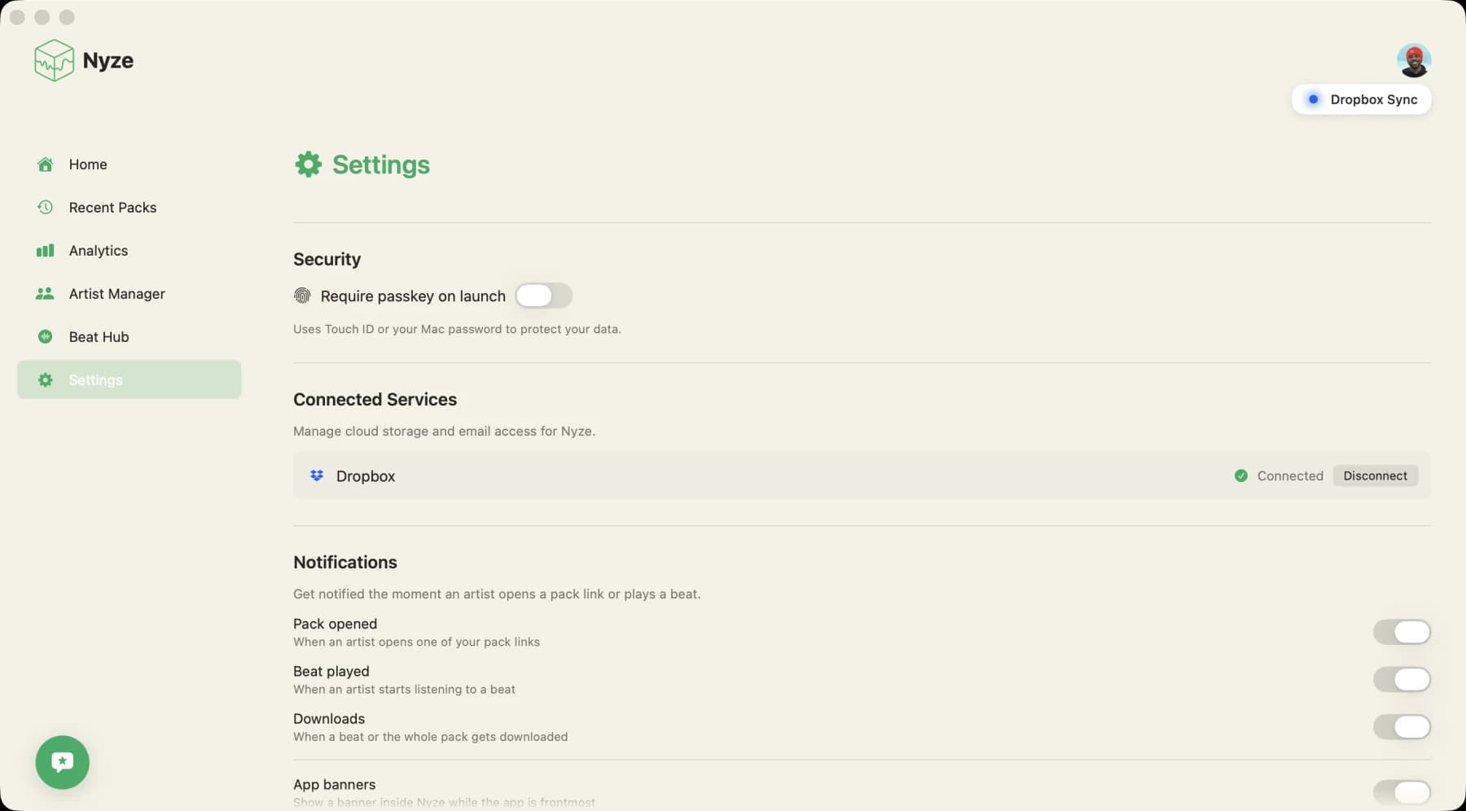1466x811 pixels.
Task: Click the green Connected checkmark icon
Action: pos(1241,476)
